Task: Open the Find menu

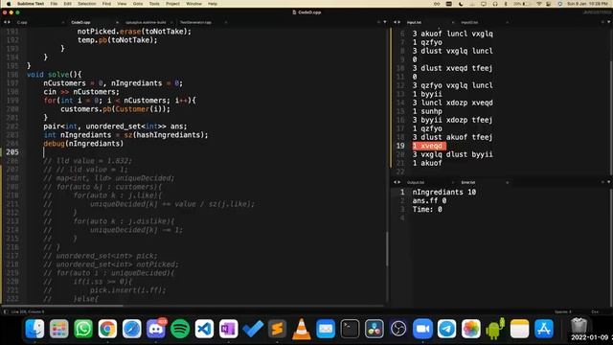Action: [106, 4]
